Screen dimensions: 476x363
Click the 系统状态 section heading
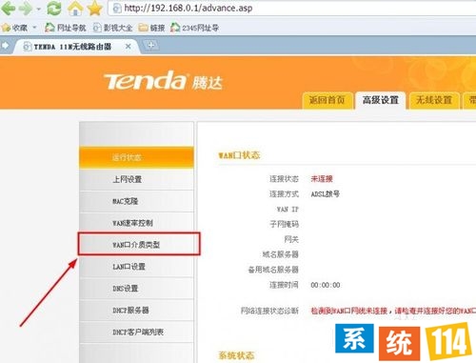[236, 355]
